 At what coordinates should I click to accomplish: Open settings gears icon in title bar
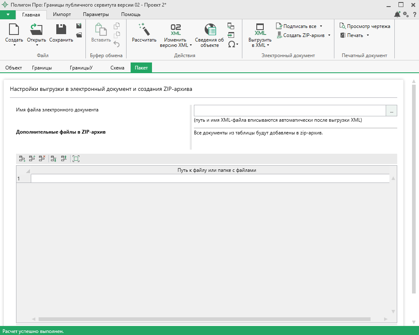tap(405, 14)
